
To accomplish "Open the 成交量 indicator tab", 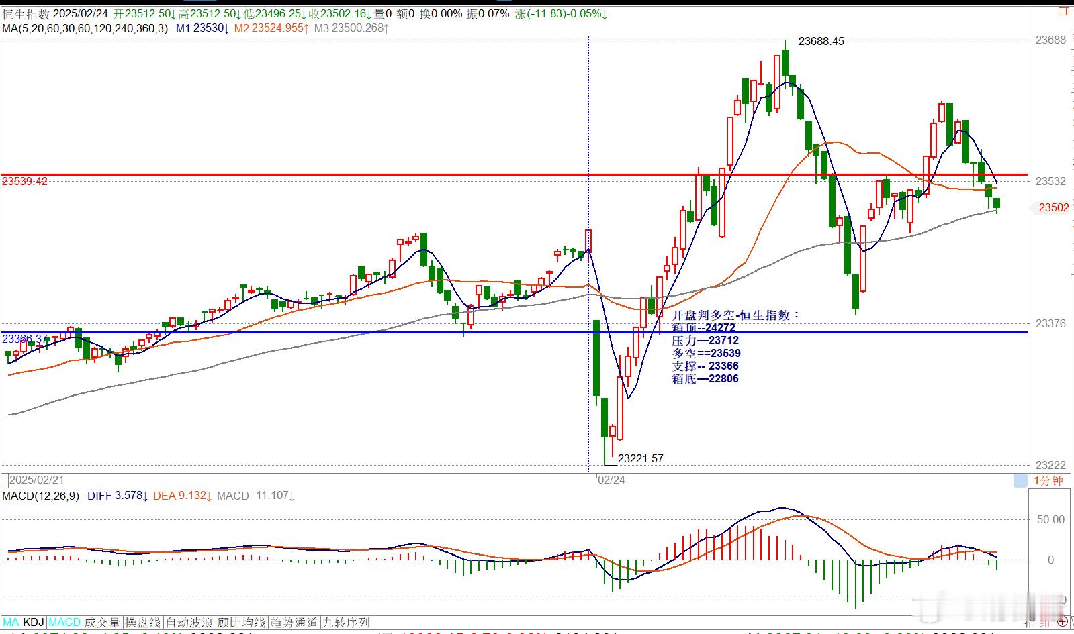I will pos(102,623).
